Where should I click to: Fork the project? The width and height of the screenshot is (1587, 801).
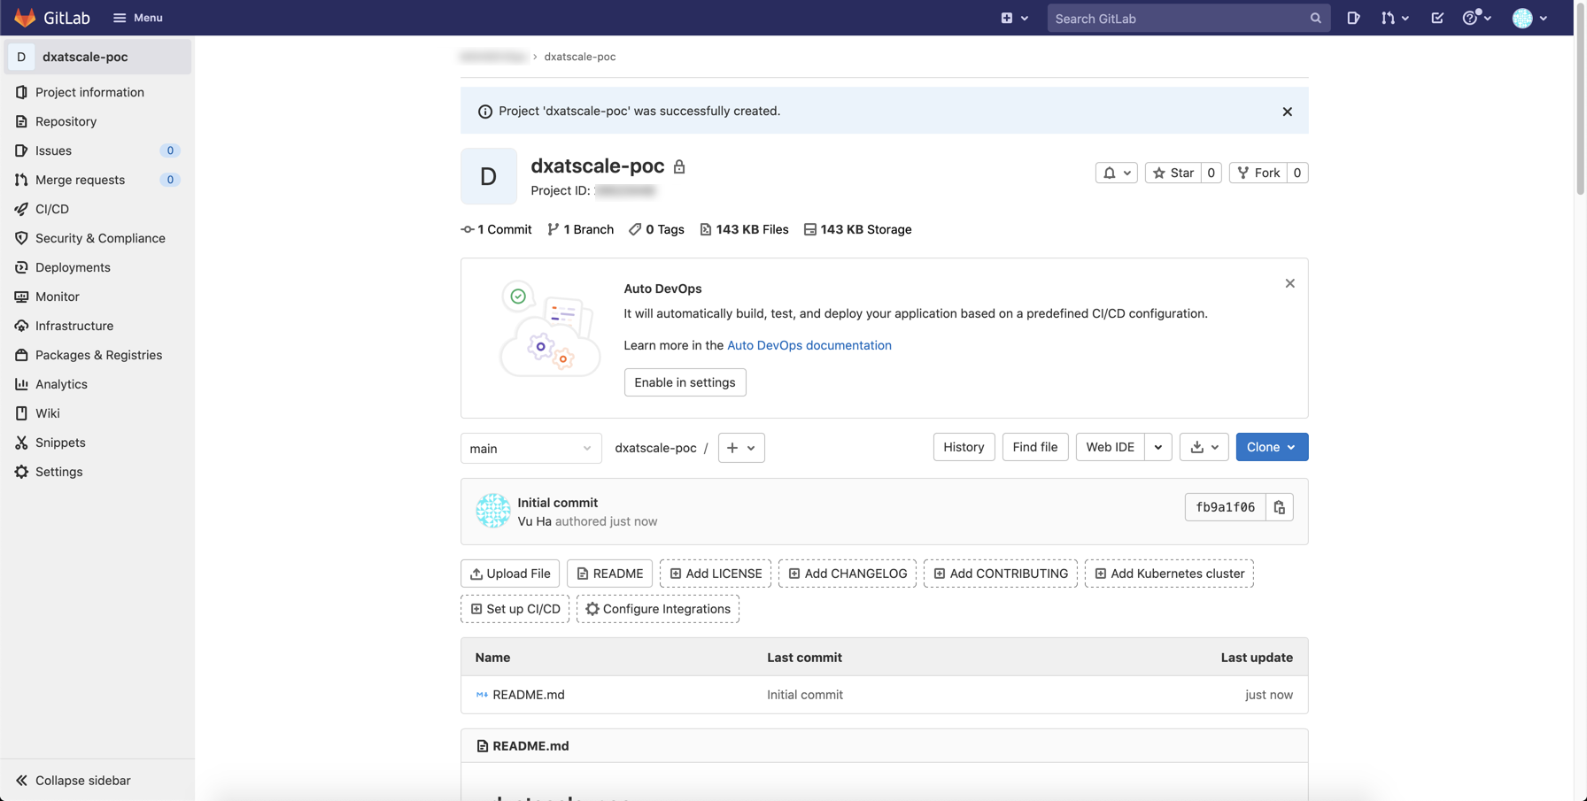(x=1258, y=173)
